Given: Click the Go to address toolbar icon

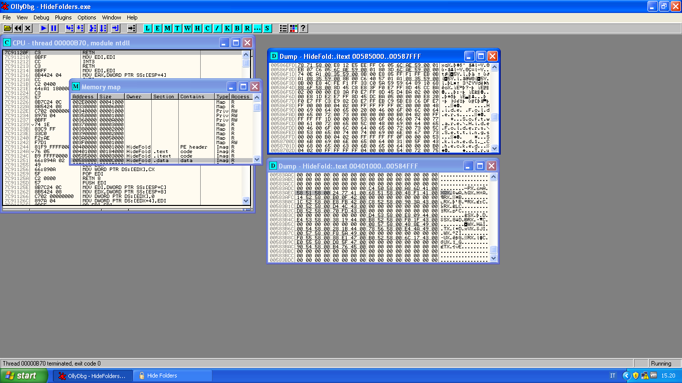Looking at the screenshot, I should tap(132, 28).
